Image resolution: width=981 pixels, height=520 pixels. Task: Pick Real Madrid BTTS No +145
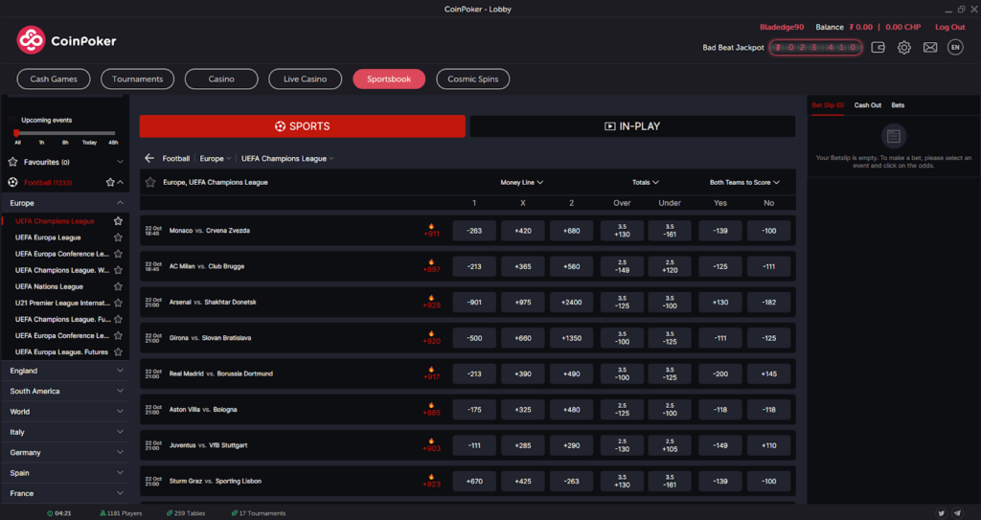(769, 373)
